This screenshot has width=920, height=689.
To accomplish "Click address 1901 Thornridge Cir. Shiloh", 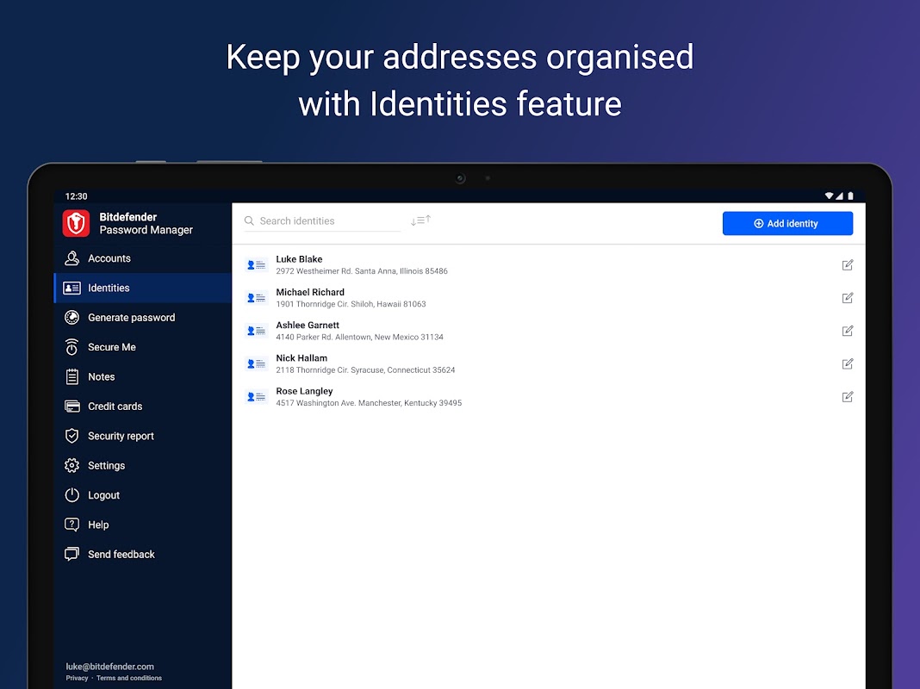I will [351, 304].
